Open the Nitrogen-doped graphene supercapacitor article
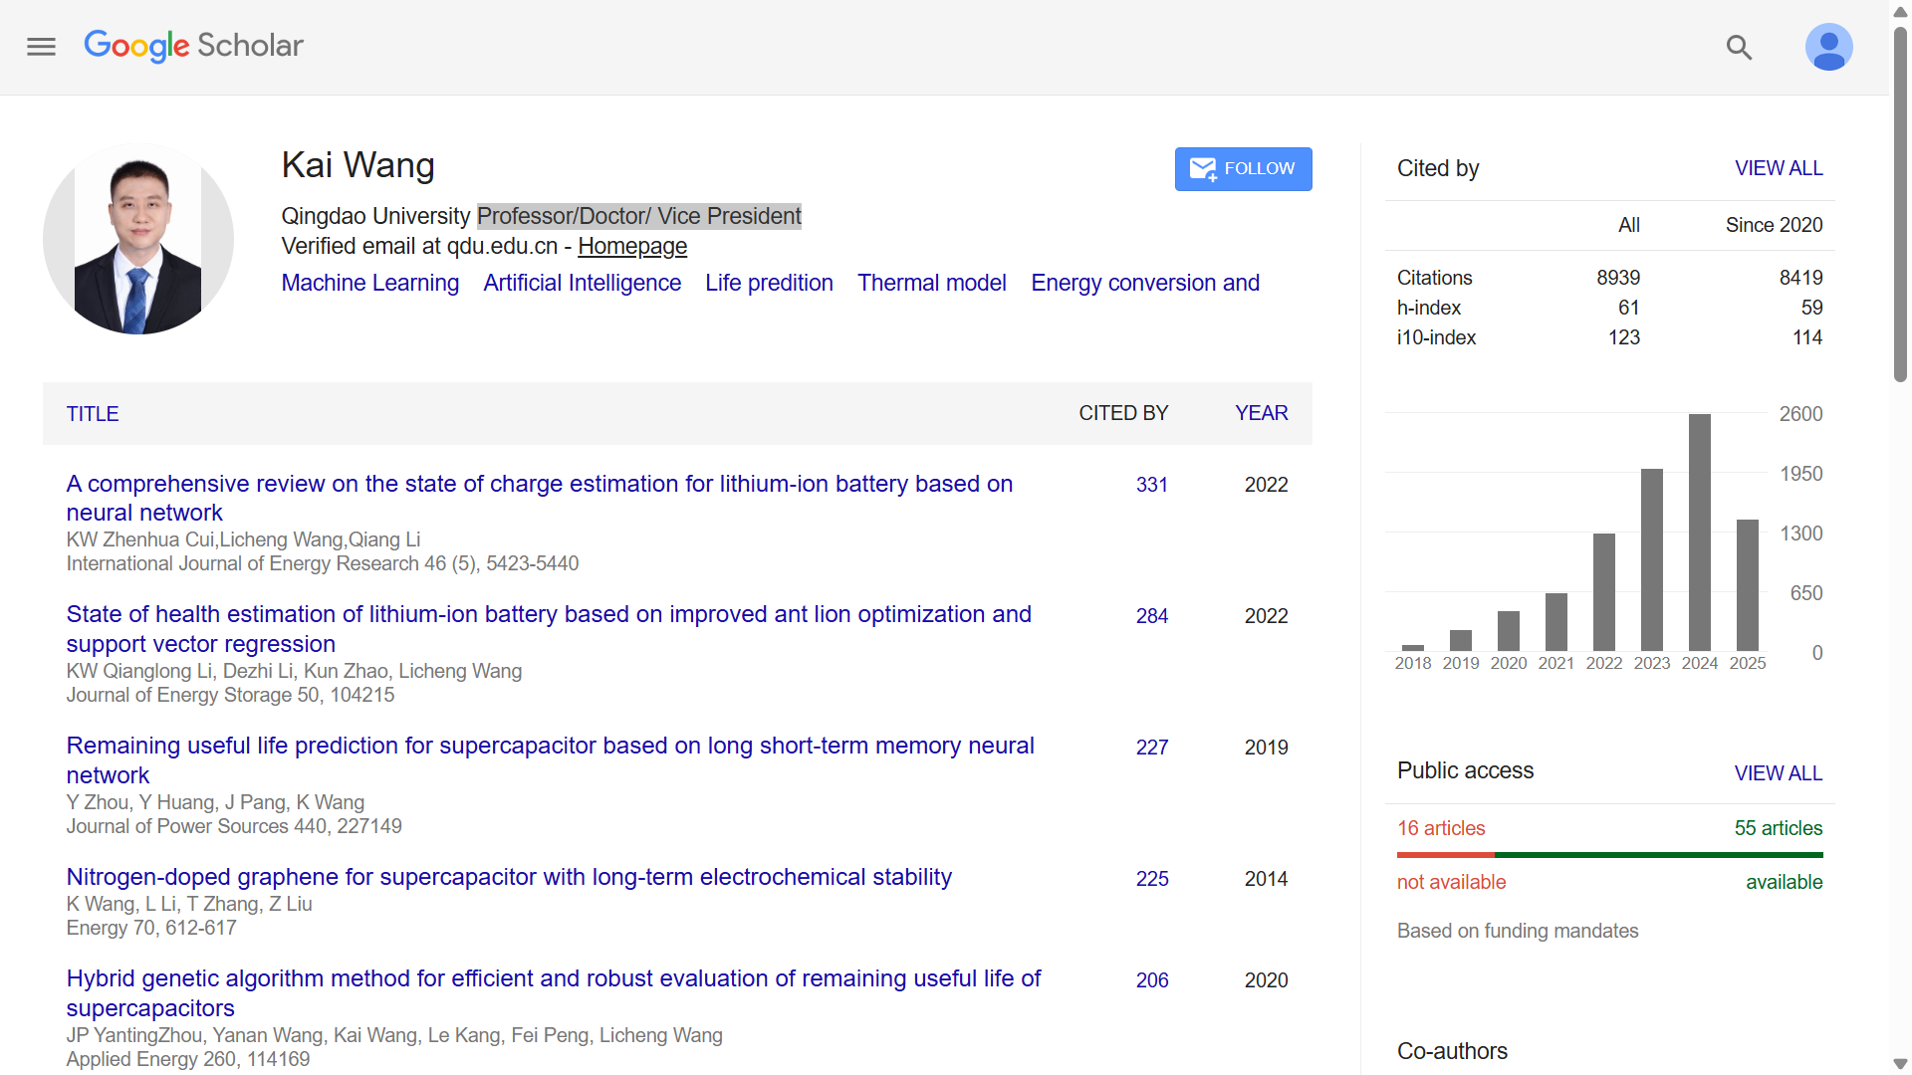 pyautogui.click(x=509, y=877)
